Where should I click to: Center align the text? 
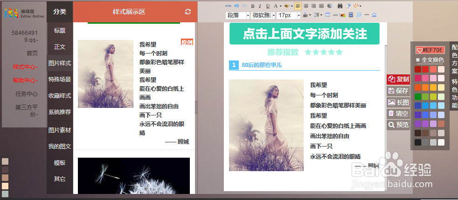click(x=306, y=6)
